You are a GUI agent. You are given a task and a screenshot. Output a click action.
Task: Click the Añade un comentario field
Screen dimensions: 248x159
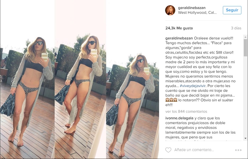point(194,150)
